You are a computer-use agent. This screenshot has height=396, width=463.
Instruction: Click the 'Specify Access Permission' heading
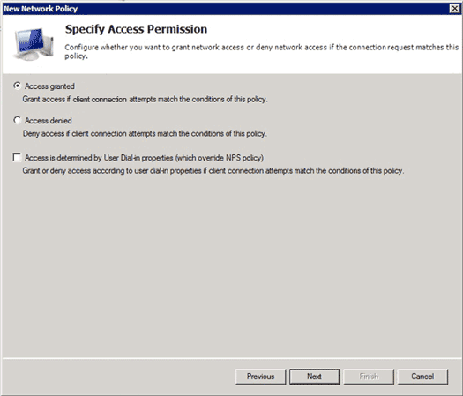point(136,29)
